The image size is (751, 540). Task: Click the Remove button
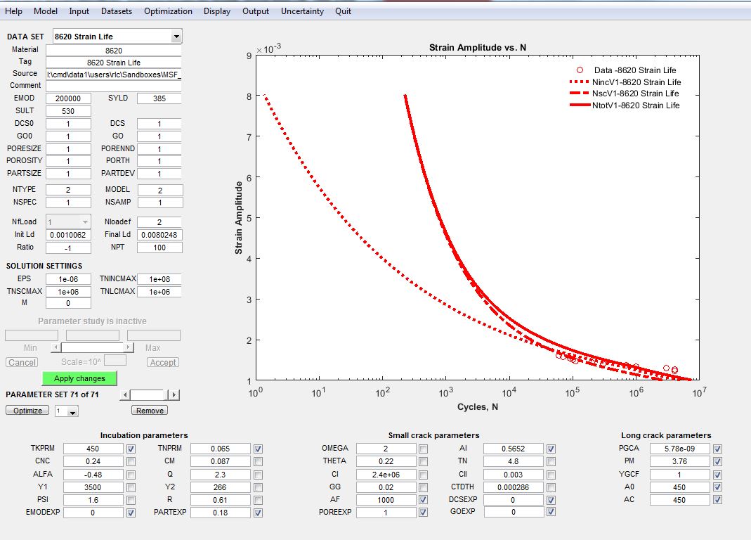[150, 411]
